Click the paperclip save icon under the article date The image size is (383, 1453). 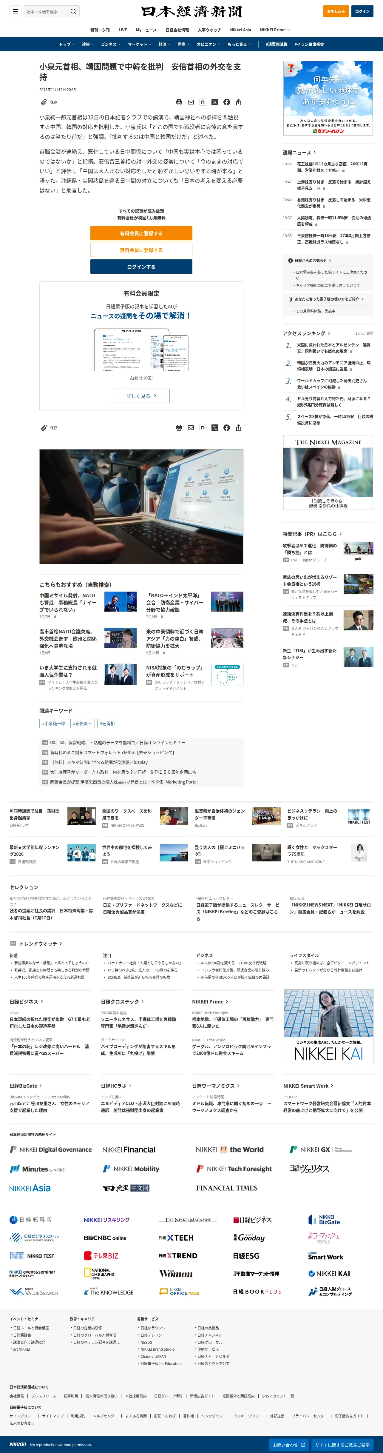(x=44, y=102)
